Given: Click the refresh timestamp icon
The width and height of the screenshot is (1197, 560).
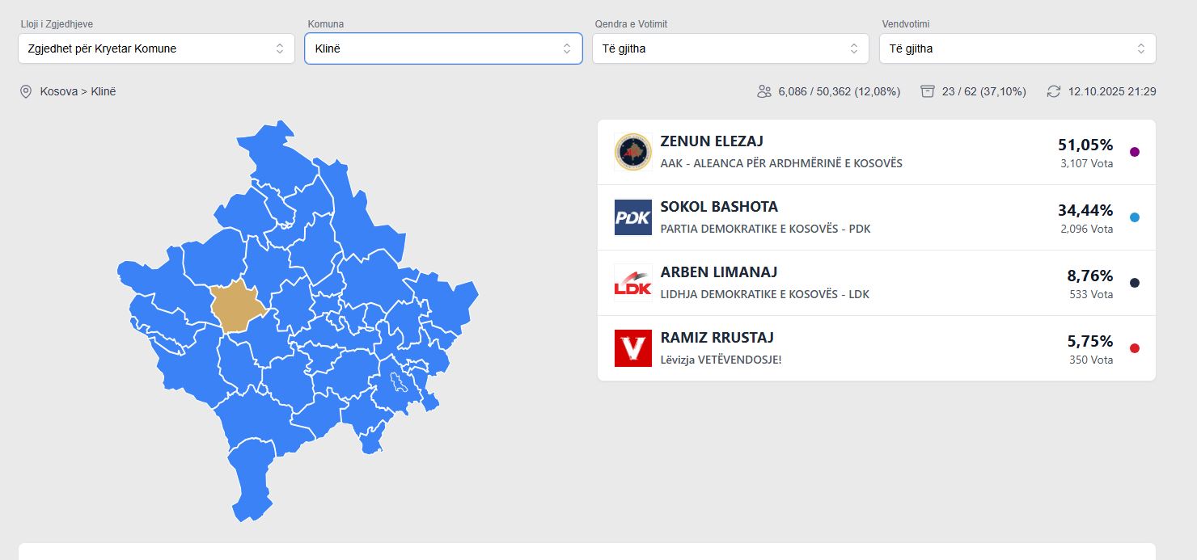Looking at the screenshot, I should pos(1053,91).
